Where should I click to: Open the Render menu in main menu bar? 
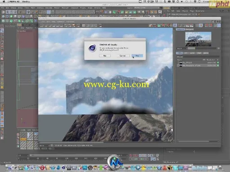click(x=57, y=8)
